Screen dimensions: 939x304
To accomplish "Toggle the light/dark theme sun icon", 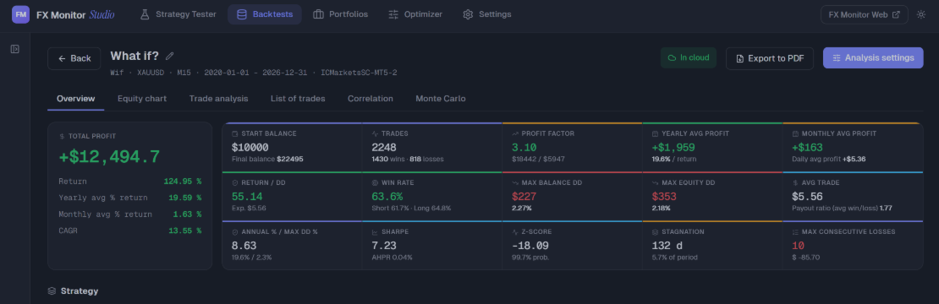I will pyautogui.click(x=921, y=14).
